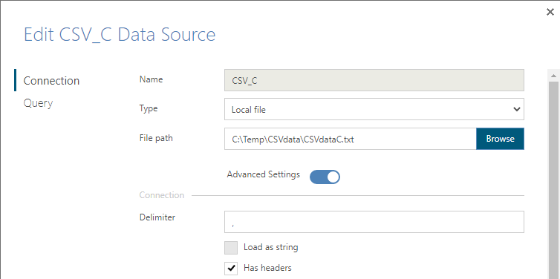Open the Type dropdown showing Local file
The image size is (560, 279).
pyautogui.click(x=374, y=109)
